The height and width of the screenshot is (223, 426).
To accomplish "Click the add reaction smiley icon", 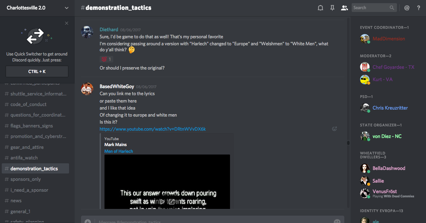I will click(x=334, y=129).
